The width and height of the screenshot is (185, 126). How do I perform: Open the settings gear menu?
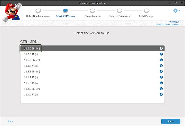[x=175, y=11]
